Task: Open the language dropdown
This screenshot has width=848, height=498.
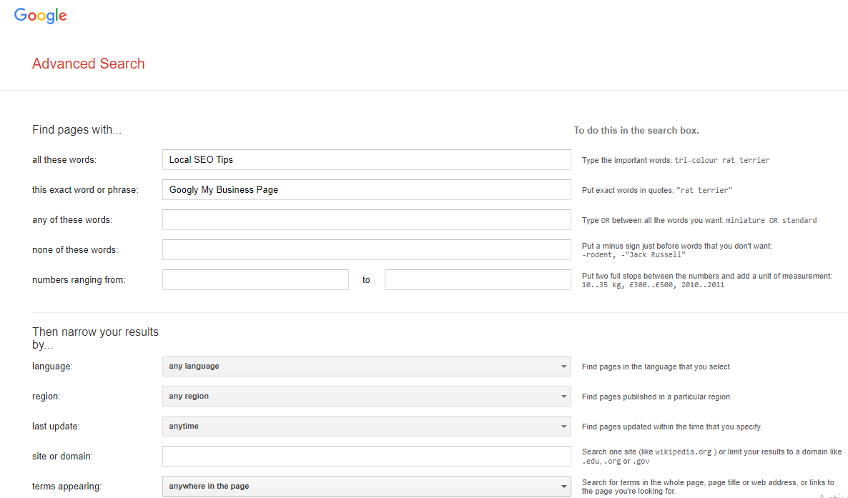Action: tap(366, 366)
